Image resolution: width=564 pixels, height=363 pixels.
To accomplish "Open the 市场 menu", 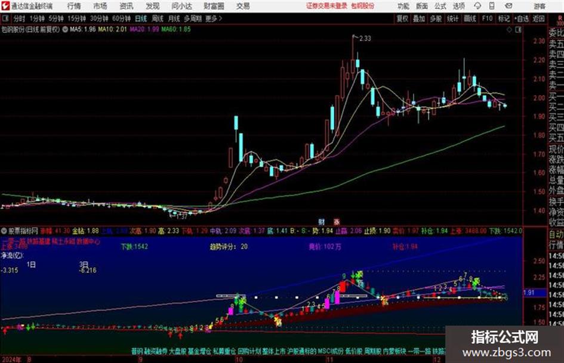I will pos(100,6).
